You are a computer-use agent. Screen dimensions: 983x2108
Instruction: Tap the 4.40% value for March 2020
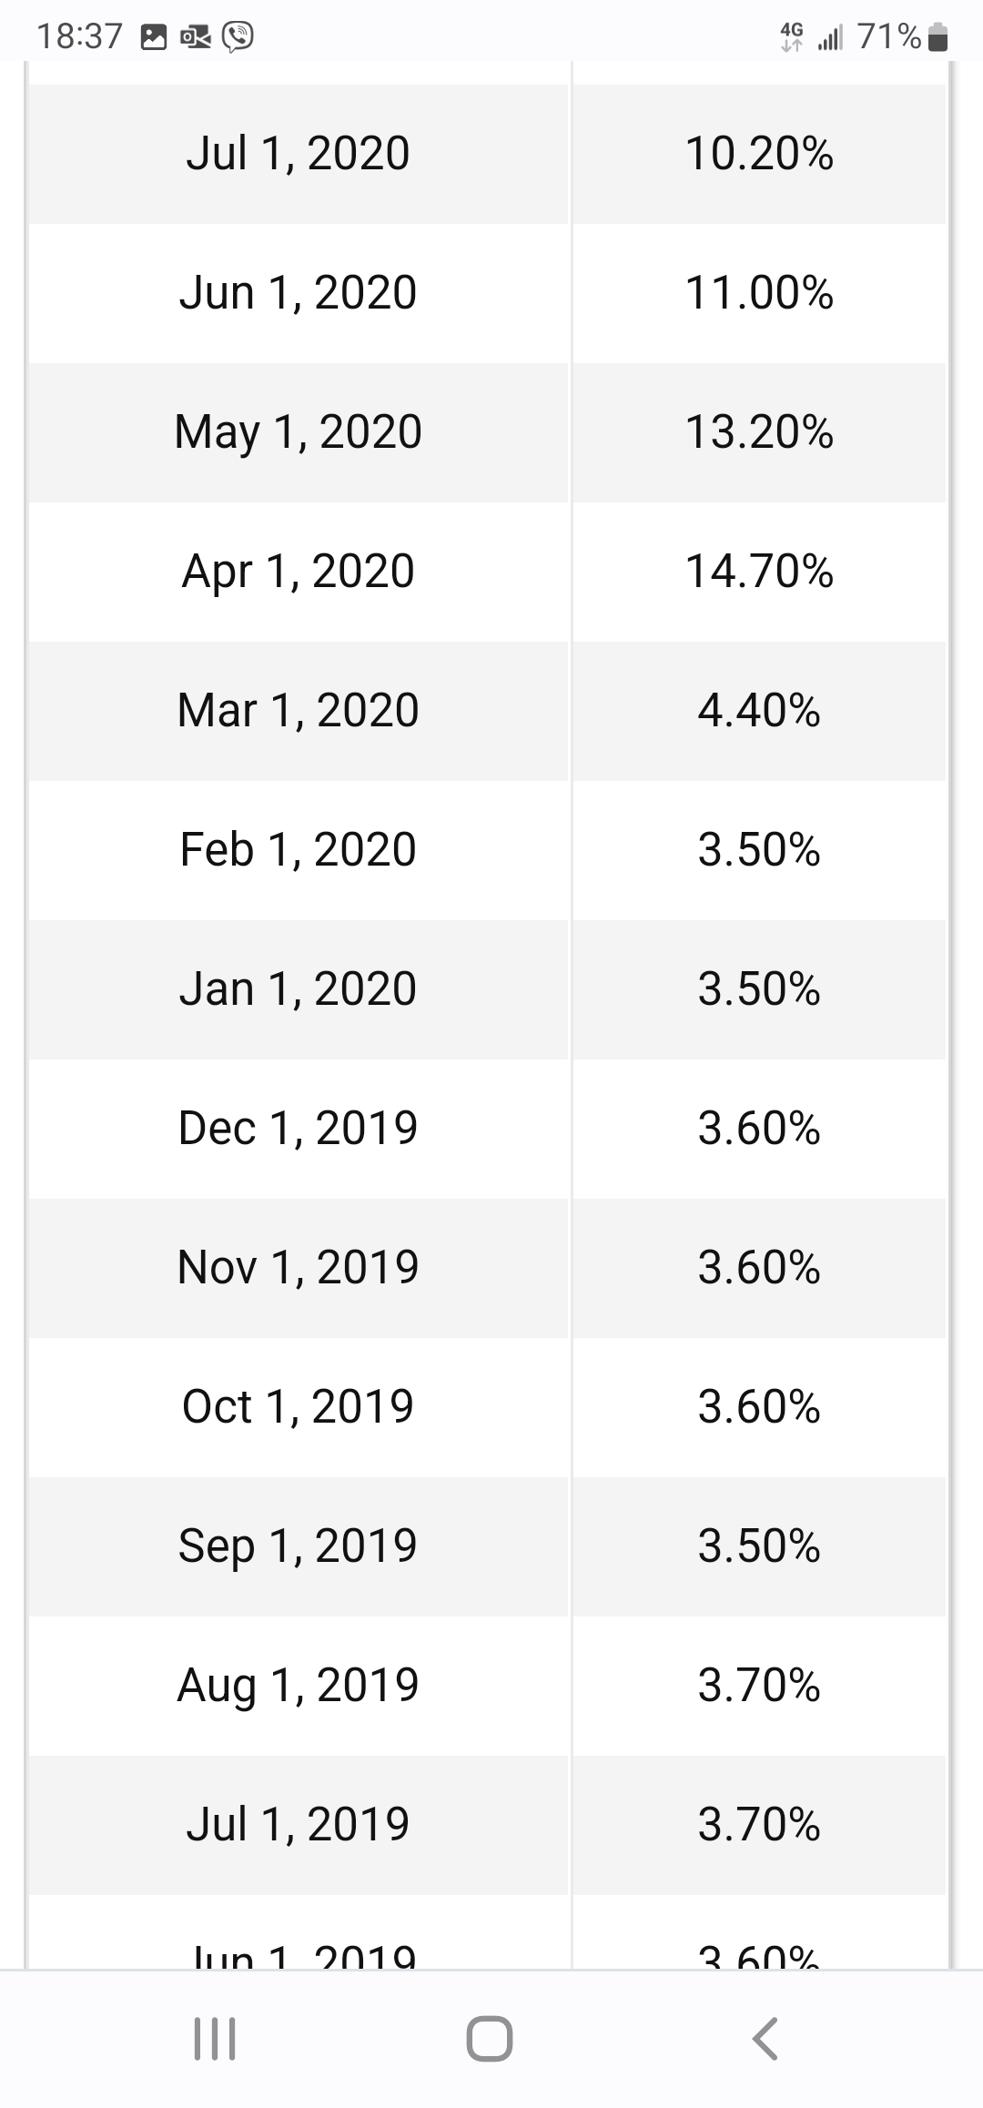759,711
